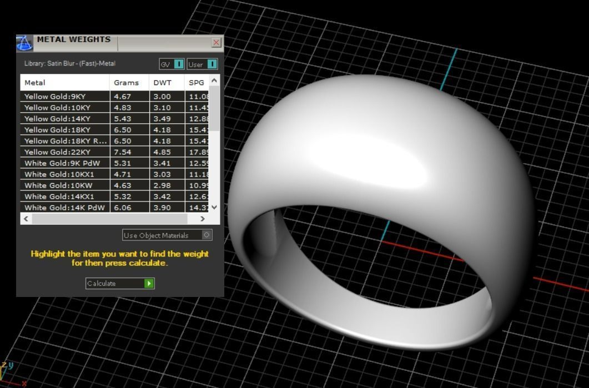Close the Metal Weights panel
This screenshot has width=589, height=388.
coord(217,42)
